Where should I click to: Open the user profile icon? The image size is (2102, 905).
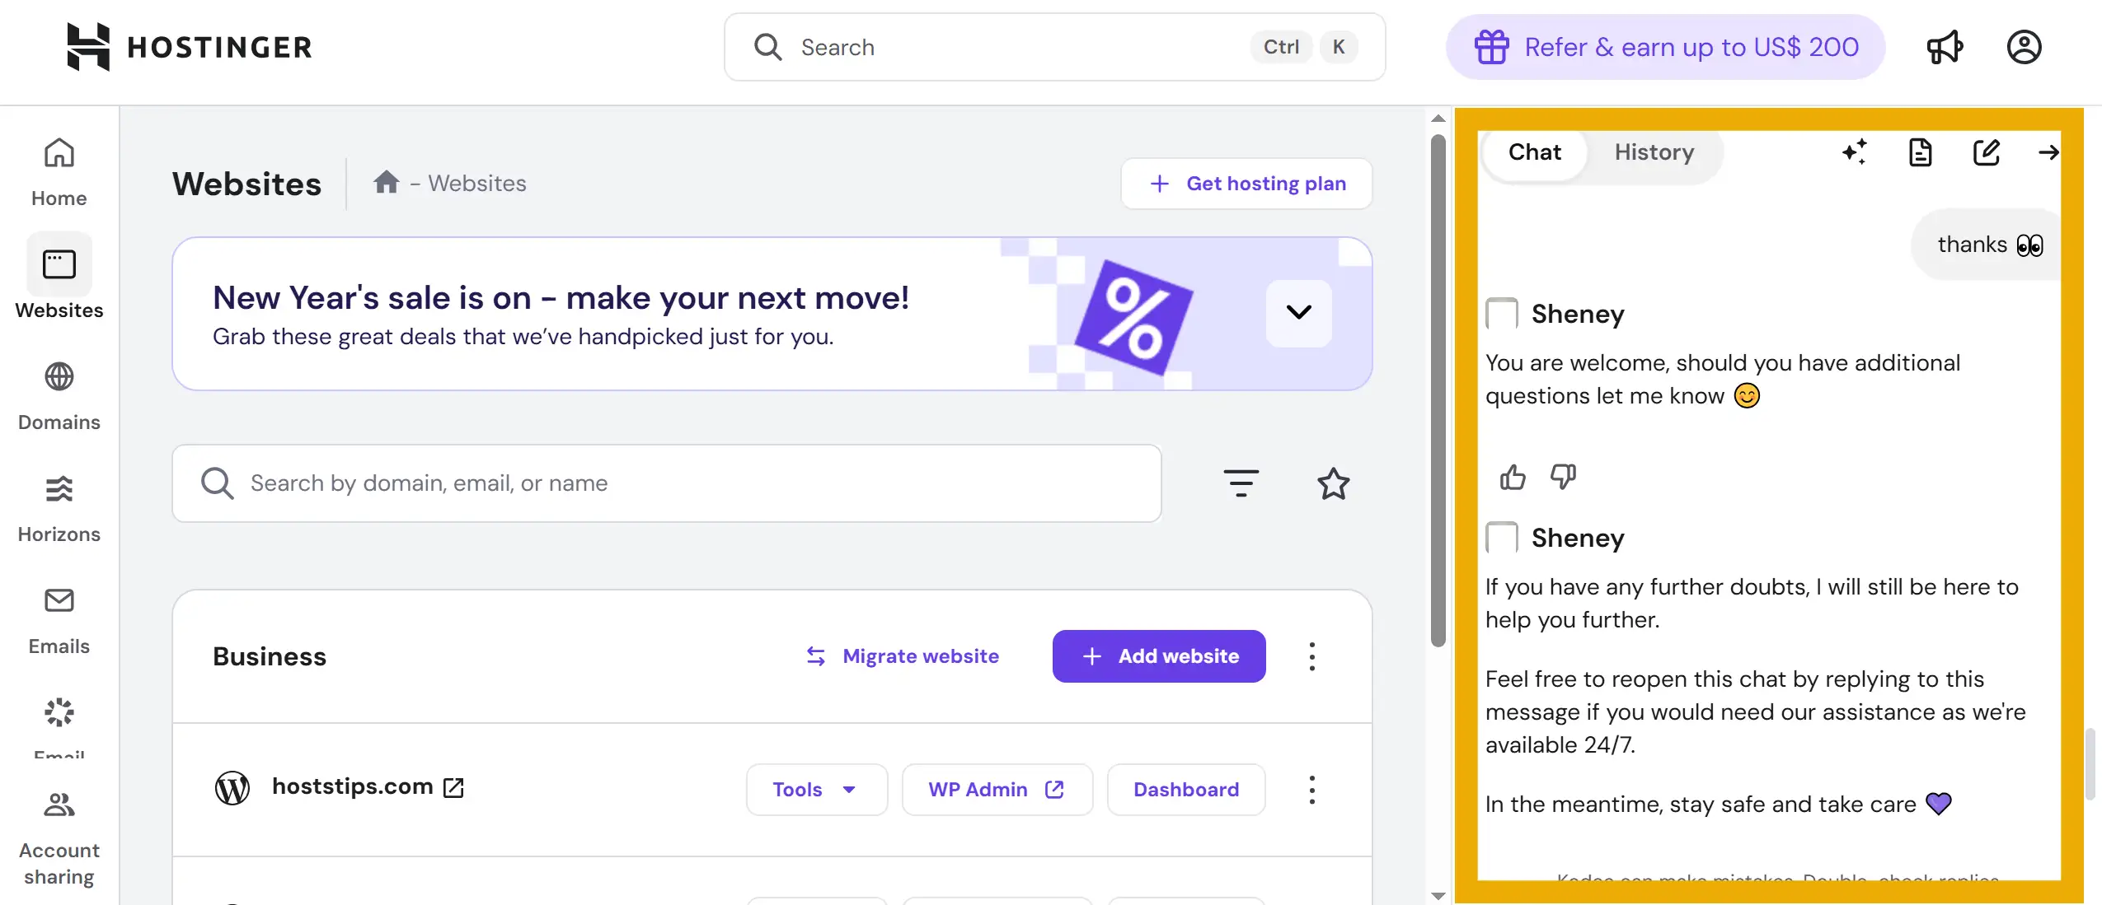click(x=2024, y=47)
